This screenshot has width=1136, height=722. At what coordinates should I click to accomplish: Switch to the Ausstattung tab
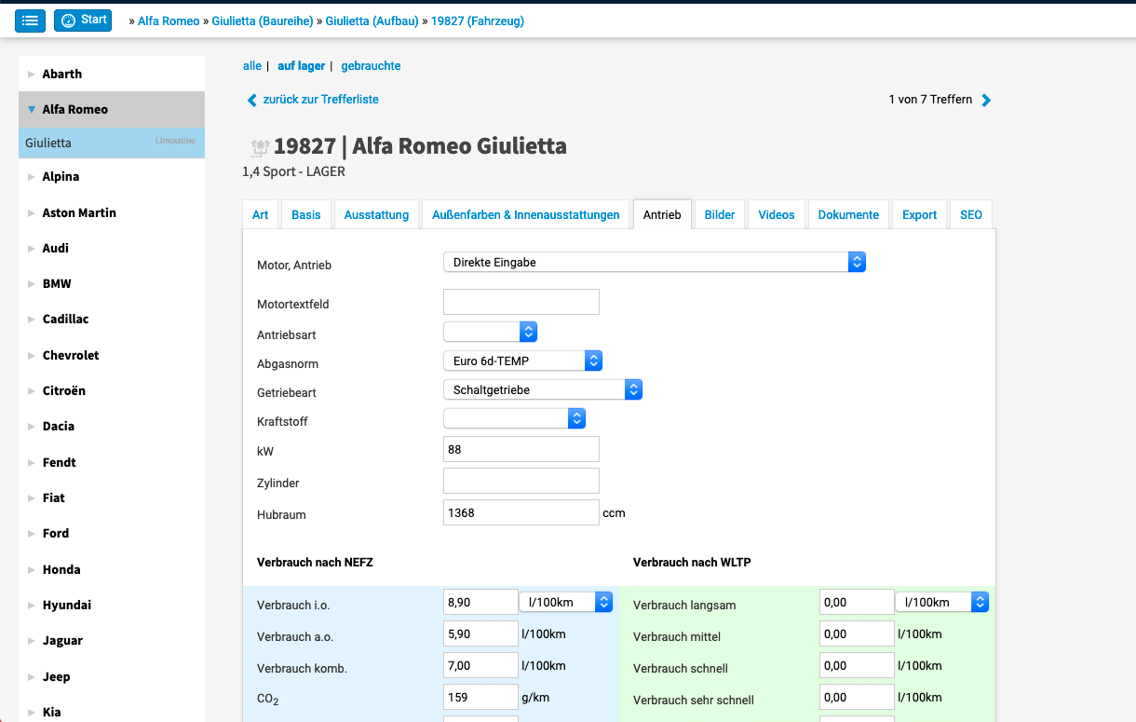coord(376,215)
